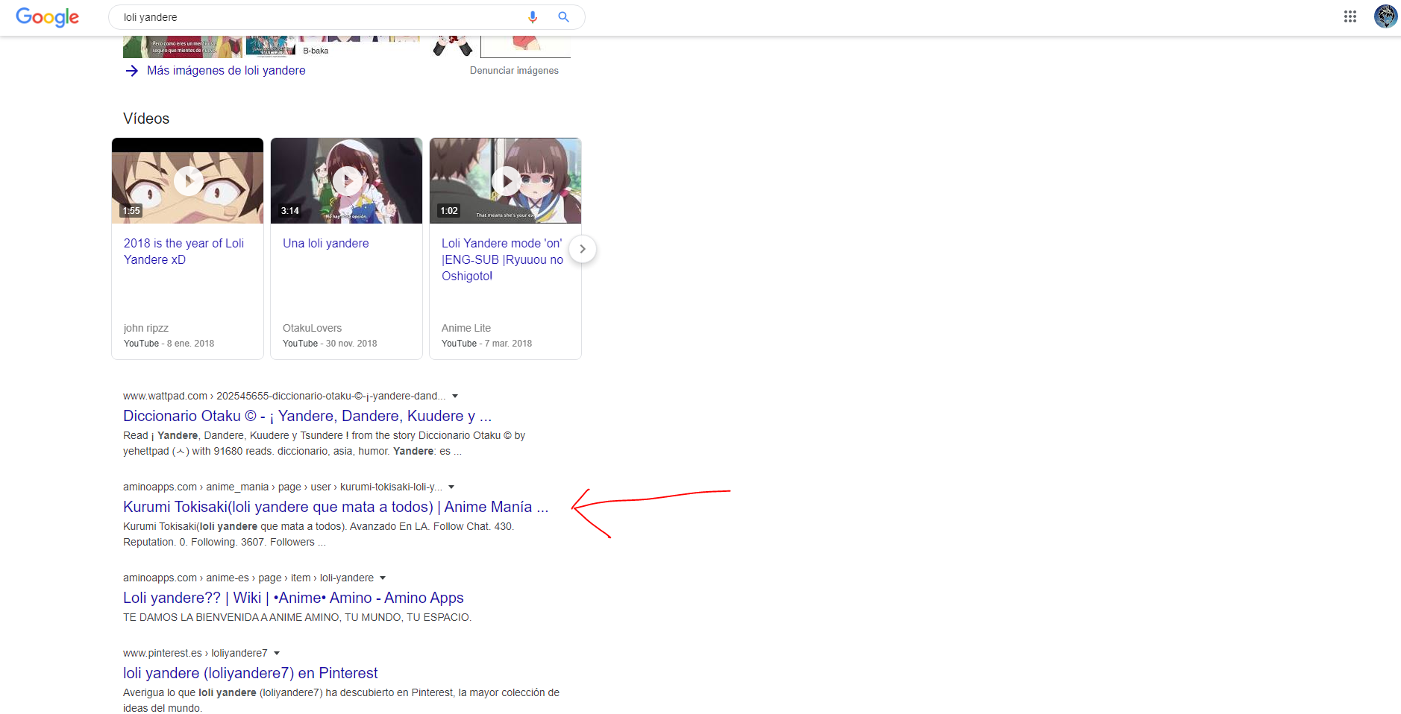Click the 'Vídeos' section heading
1401x714 pixels.
(146, 119)
